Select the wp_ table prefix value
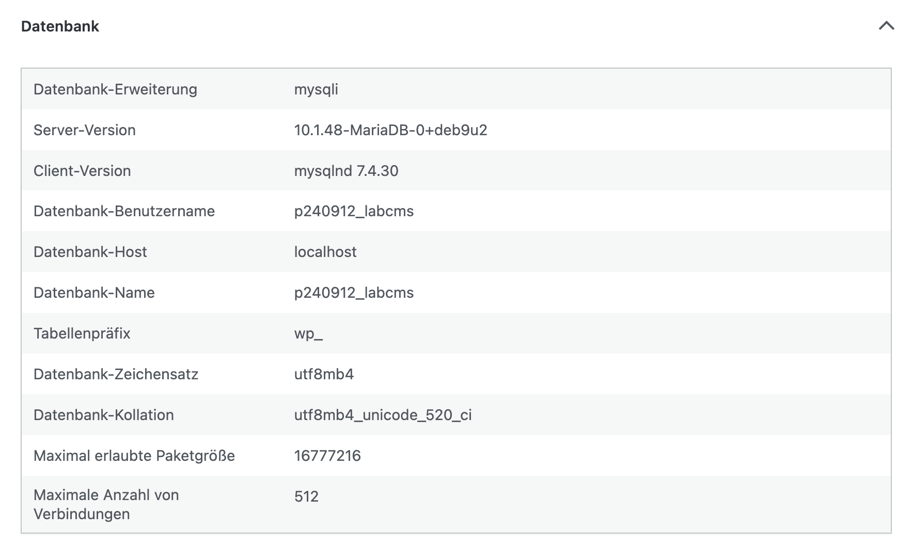The width and height of the screenshot is (913, 546). (x=308, y=333)
